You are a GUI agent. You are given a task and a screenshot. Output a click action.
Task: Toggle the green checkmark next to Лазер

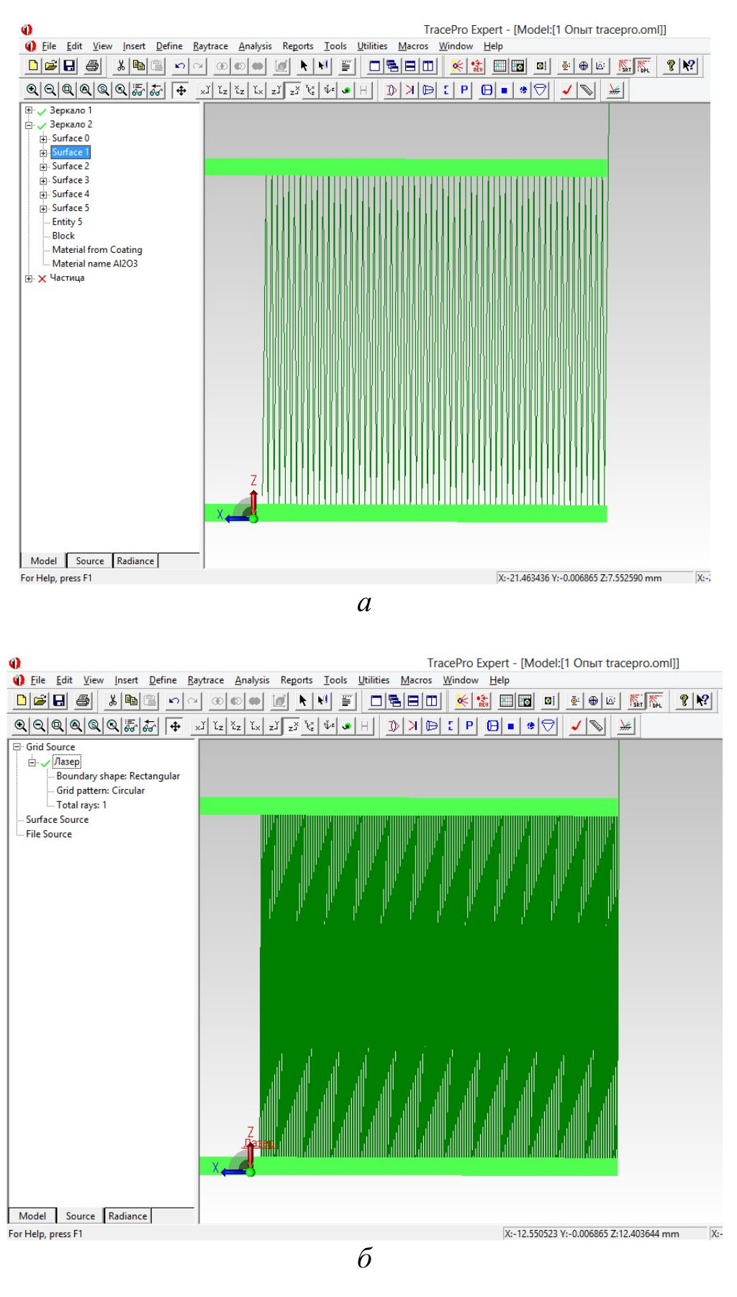tap(45, 762)
